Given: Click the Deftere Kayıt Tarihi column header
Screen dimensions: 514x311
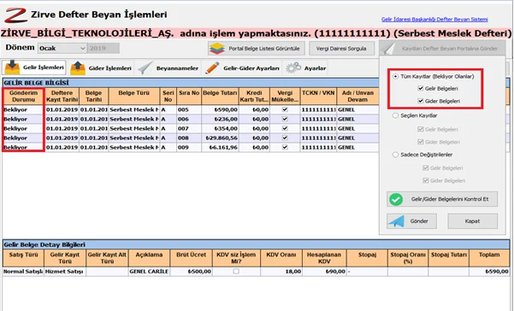Looking at the screenshot, I should [62, 97].
